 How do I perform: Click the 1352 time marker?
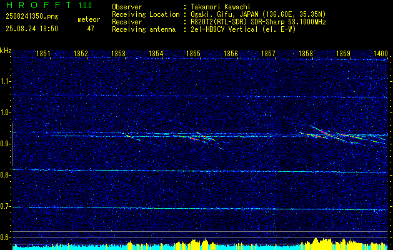tap(81, 54)
